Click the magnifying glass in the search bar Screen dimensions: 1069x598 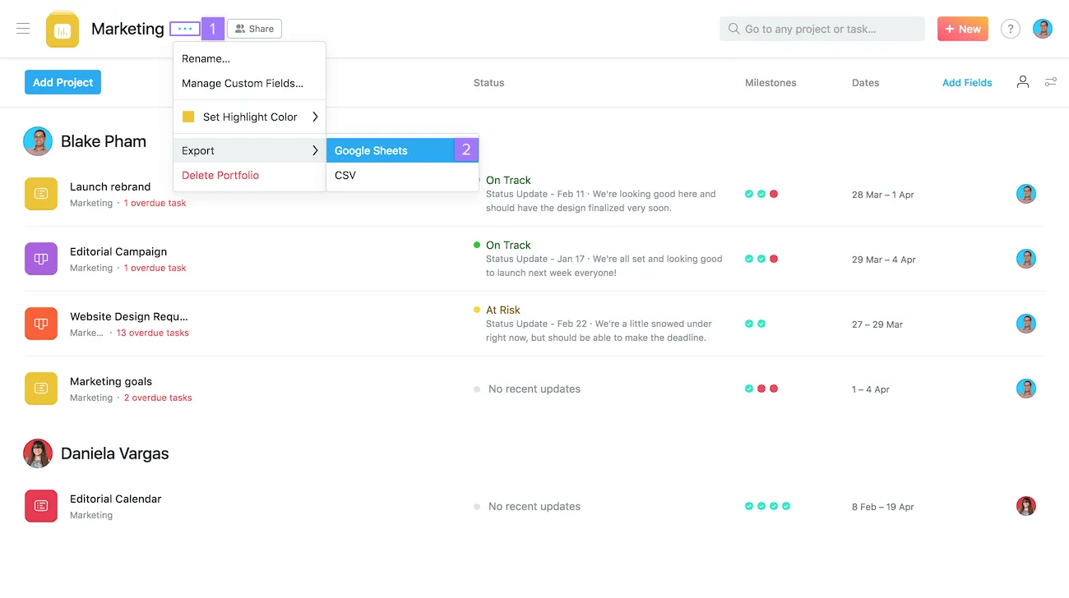(x=732, y=28)
